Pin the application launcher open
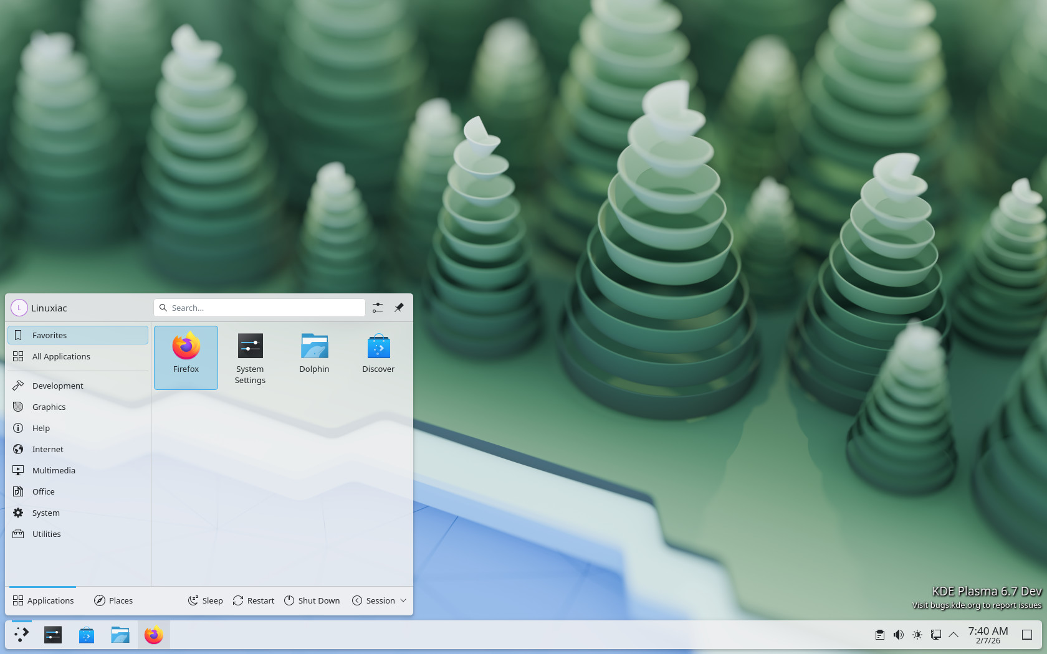 (x=399, y=308)
